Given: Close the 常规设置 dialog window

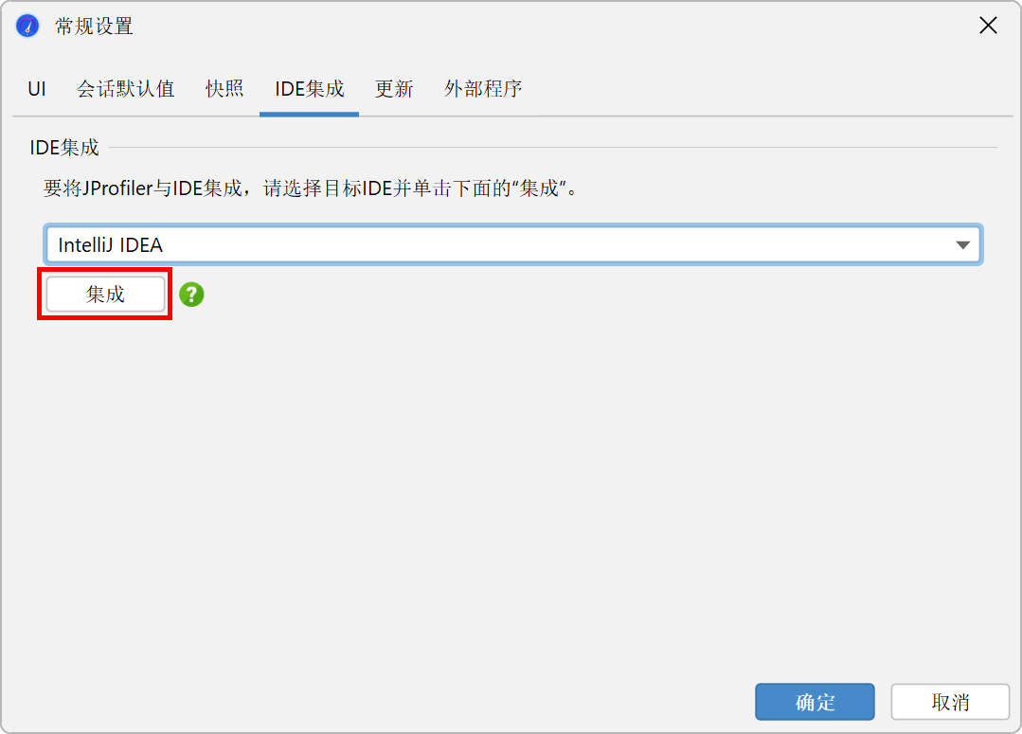Looking at the screenshot, I should (x=988, y=26).
